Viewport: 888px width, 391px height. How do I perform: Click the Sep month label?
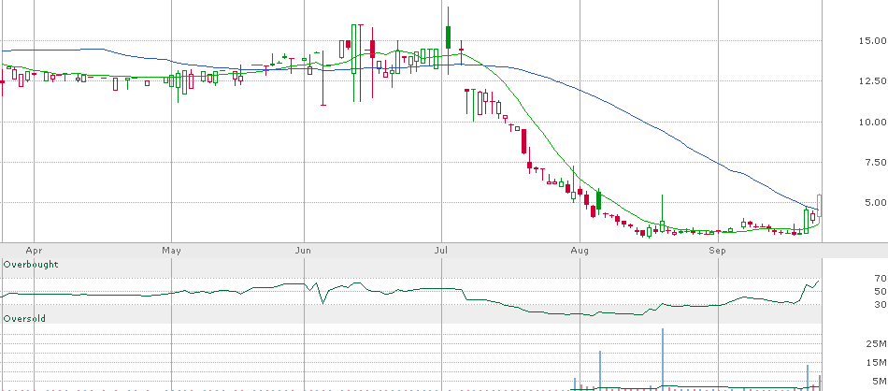tap(718, 250)
